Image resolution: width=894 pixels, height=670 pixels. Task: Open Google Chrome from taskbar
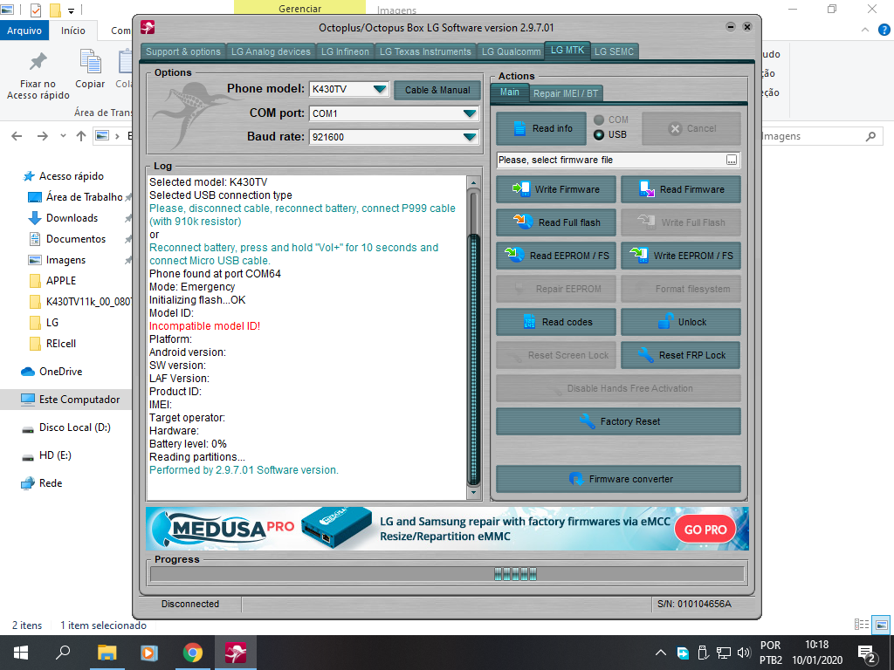193,653
